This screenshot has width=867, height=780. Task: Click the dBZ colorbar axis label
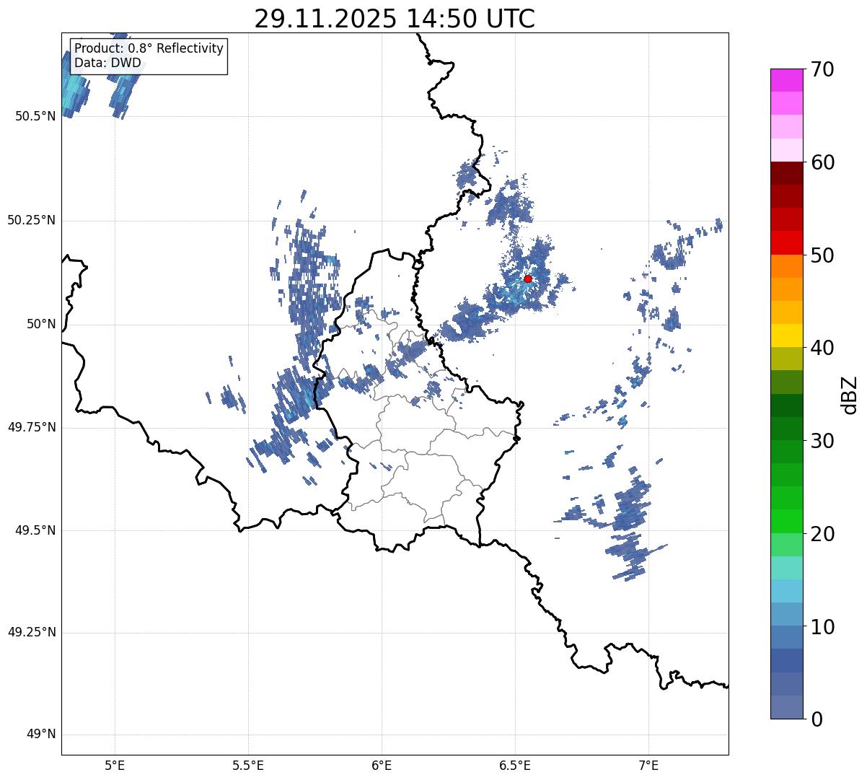tap(850, 395)
